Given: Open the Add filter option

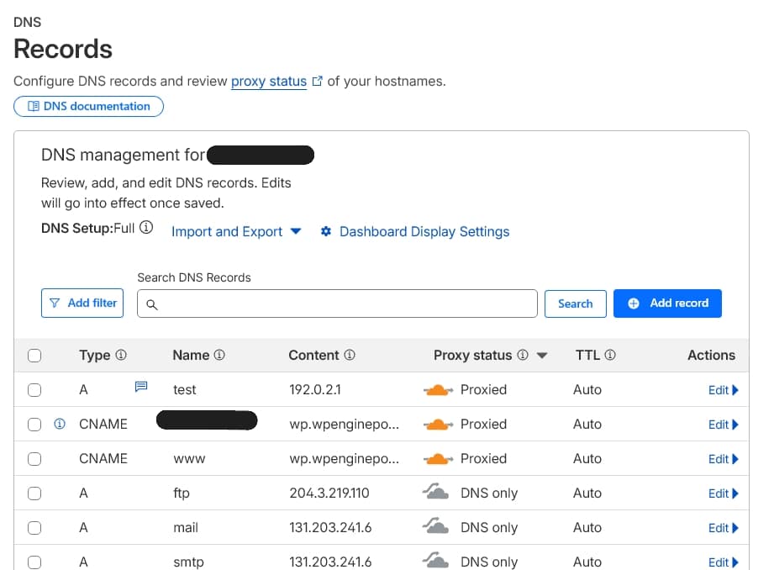Looking at the screenshot, I should point(82,303).
